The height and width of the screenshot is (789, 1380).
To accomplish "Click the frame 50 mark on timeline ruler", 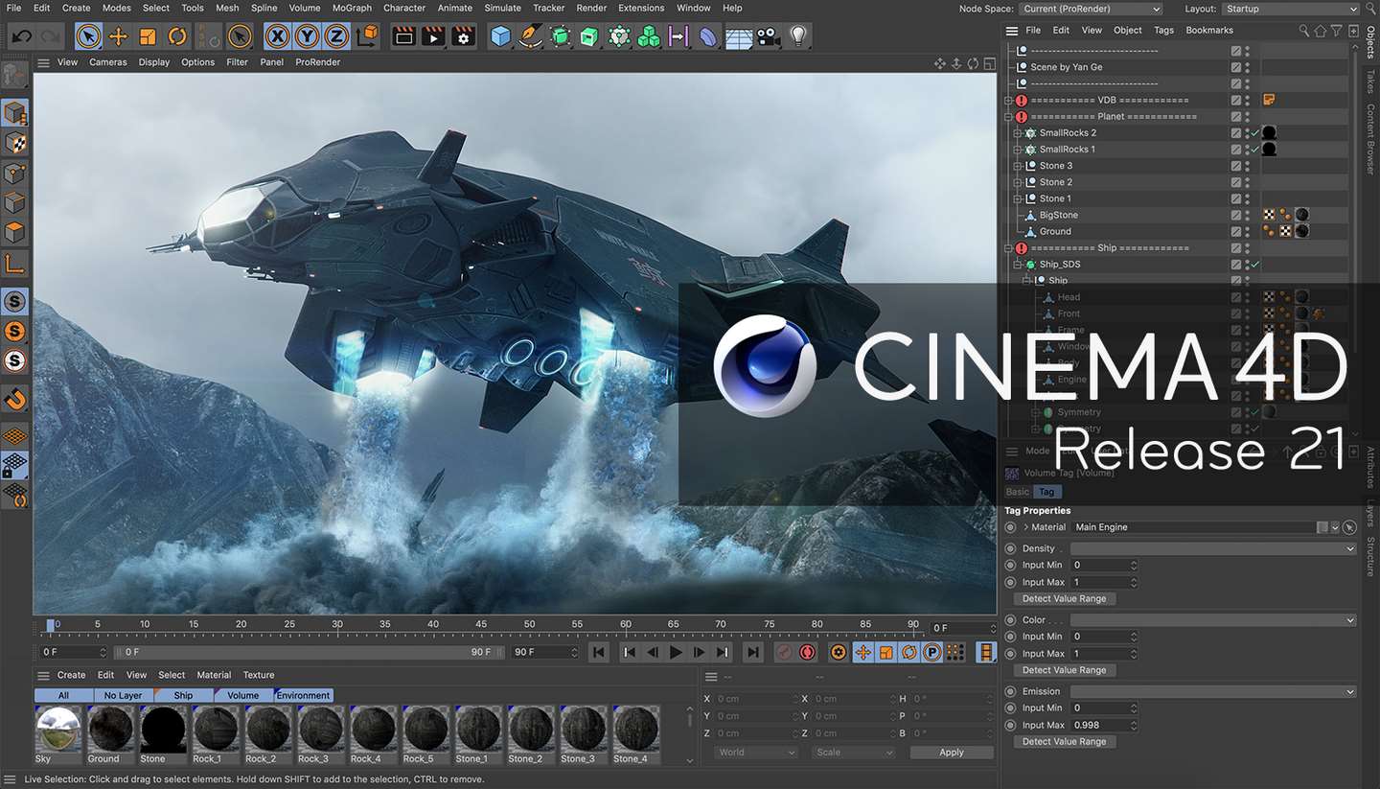I will coord(529,624).
